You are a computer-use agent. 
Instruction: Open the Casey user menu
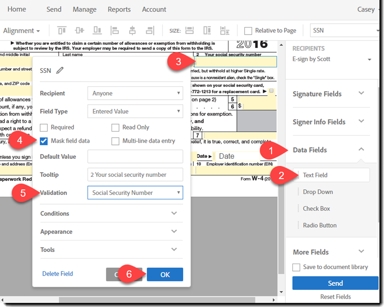tap(367, 9)
